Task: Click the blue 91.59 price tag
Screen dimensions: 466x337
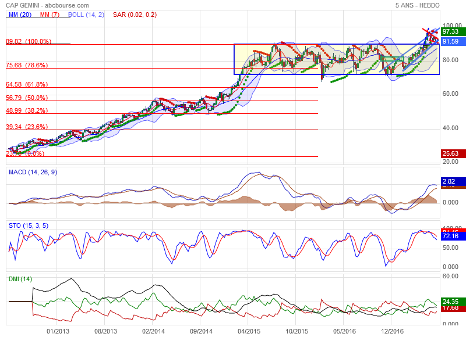Action: [x=453, y=41]
